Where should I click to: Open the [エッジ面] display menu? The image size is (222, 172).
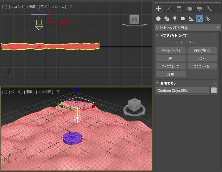pos(45,92)
